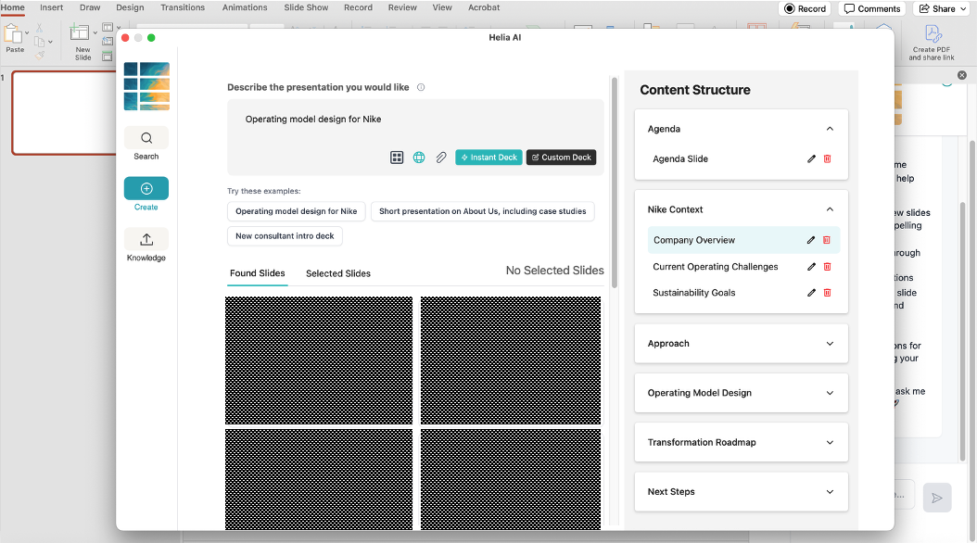
Task: Close the side pane with X icon
Action: tap(962, 75)
